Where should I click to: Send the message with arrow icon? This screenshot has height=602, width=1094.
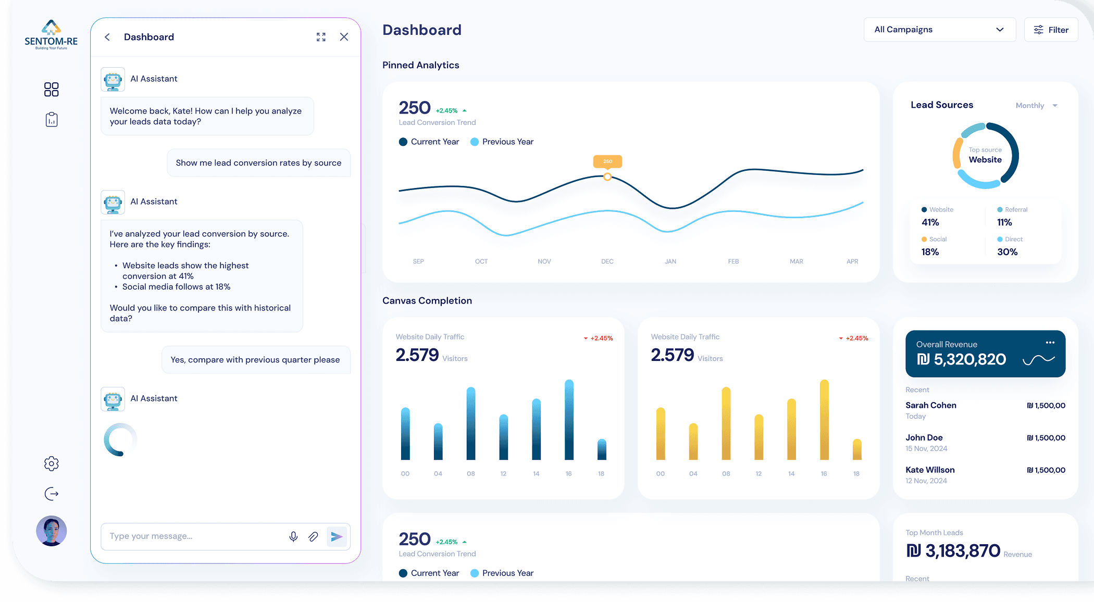coord(337,536)
